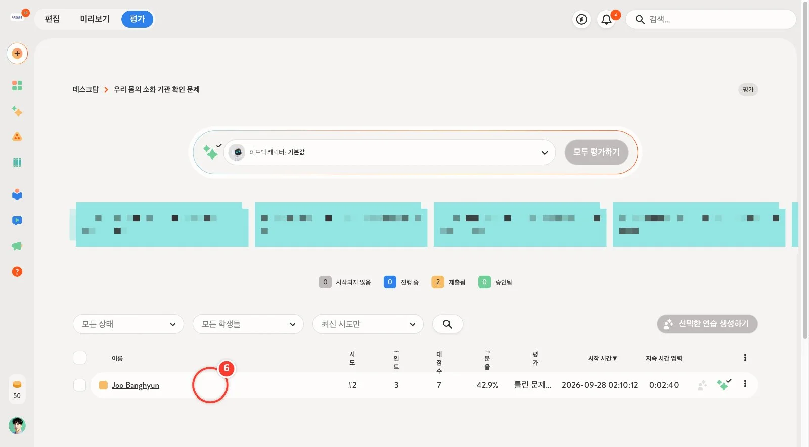Click the orange plus create button
Image resolution: width=809 pixels, height=447 pixels.
(x=17, y=54)
